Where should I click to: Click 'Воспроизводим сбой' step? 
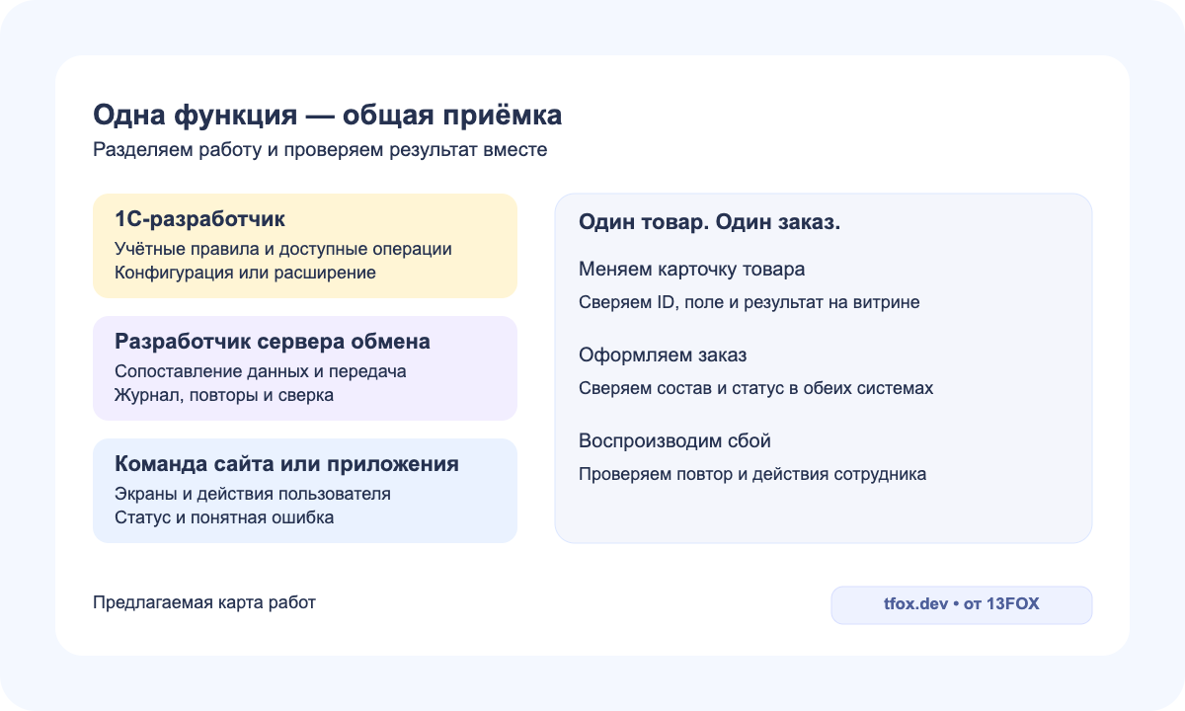(674, 440)
